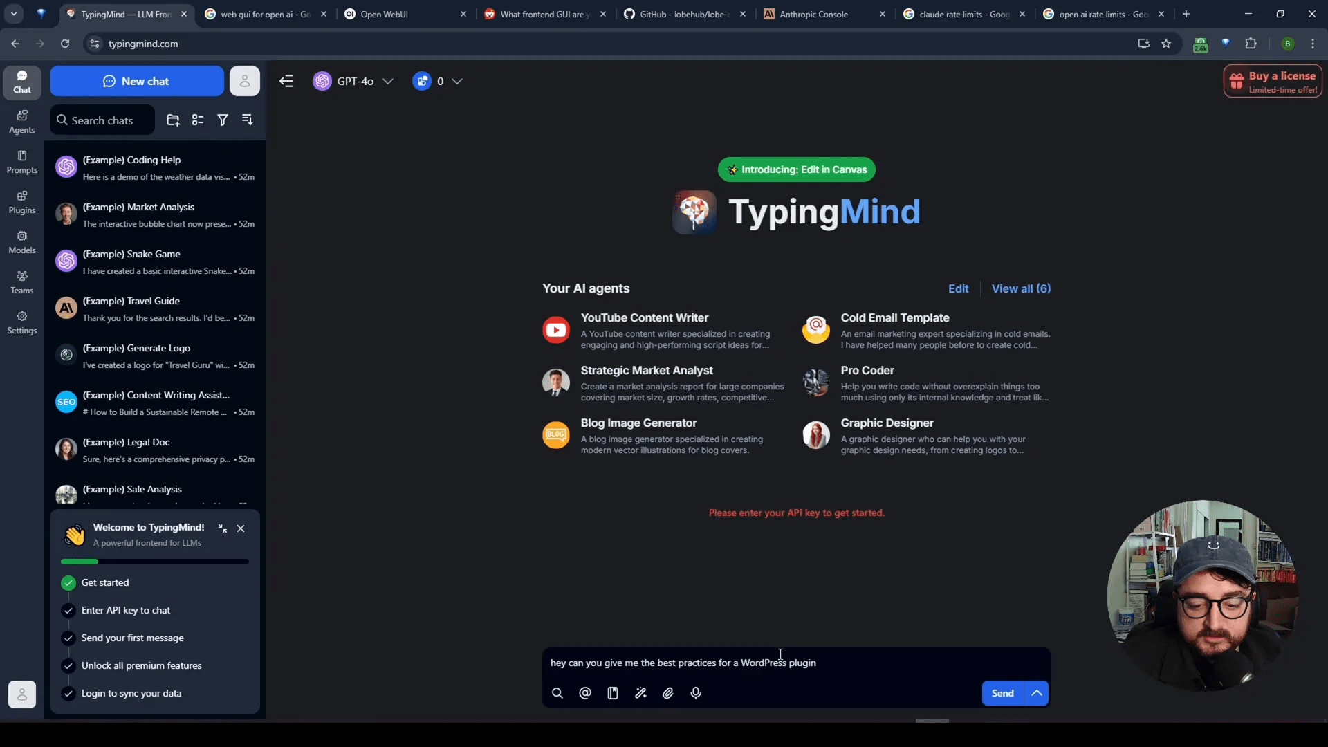Click the filter chats icon
1328x747 pixels.
223,120
